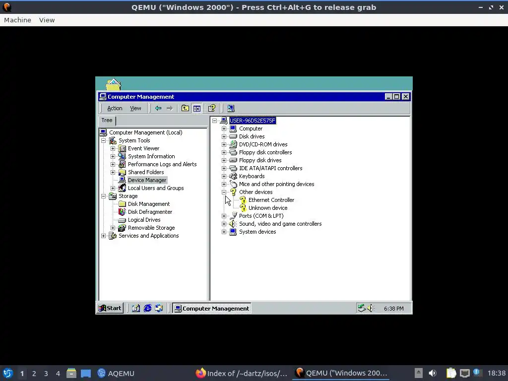The width and height of the screenshot is (508, 381).
Task: Open the QEMU Machine menu
Action: coord(17,20)
